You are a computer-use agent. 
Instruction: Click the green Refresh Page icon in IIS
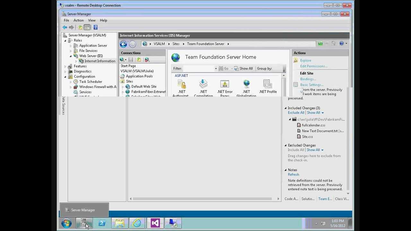tap(320, 44)
